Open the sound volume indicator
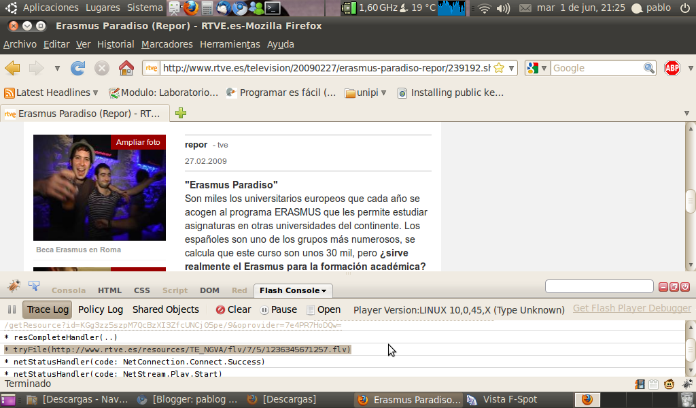The height and width of the screenshot is (408, 696). tap(504, 8)
